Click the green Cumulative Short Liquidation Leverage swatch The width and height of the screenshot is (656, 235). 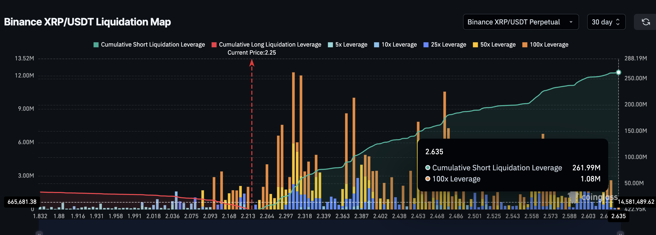pos(96,44)
